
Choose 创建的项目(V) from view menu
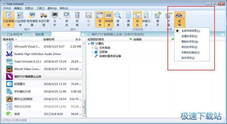tap(192, 36)
